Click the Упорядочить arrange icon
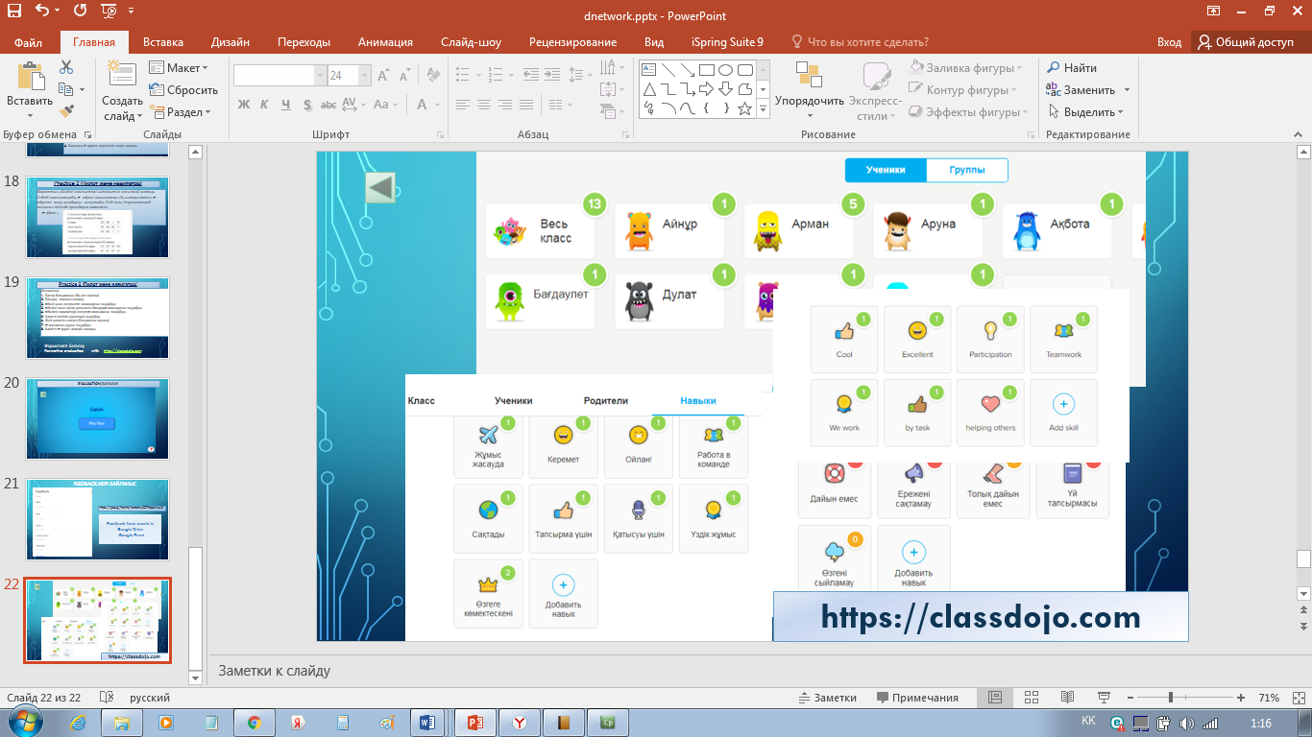The width and height of the screenshot is (1312, 737). tap(809, 75)
